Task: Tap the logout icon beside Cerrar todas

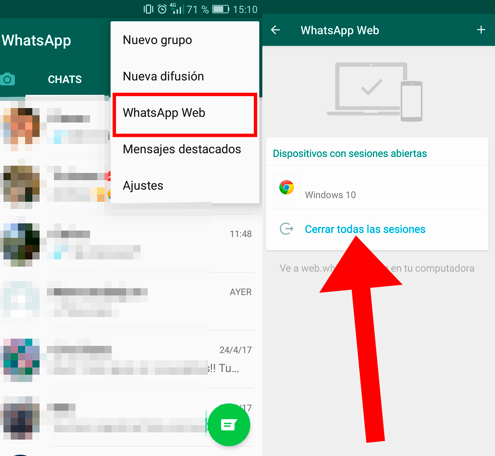Action: 286,229
